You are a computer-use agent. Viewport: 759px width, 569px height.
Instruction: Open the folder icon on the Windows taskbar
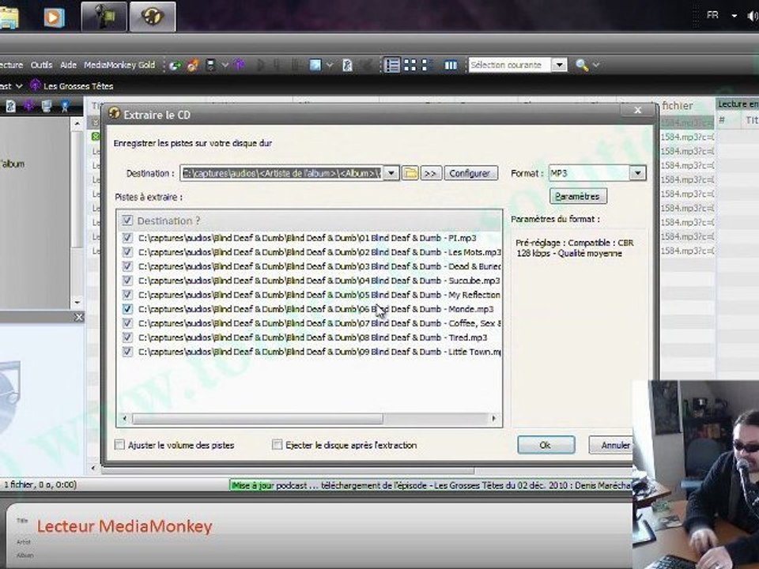(x=9, y=17)
